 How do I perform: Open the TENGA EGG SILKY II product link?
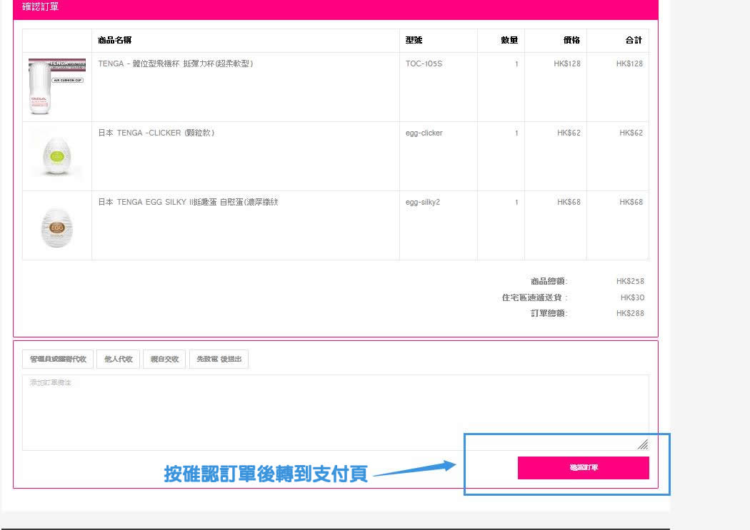pos(188,202)
